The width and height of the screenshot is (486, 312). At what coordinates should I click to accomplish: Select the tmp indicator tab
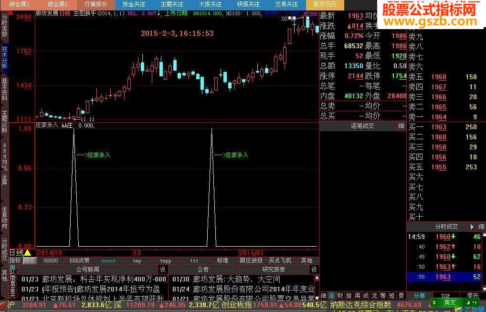coord(137,260)
